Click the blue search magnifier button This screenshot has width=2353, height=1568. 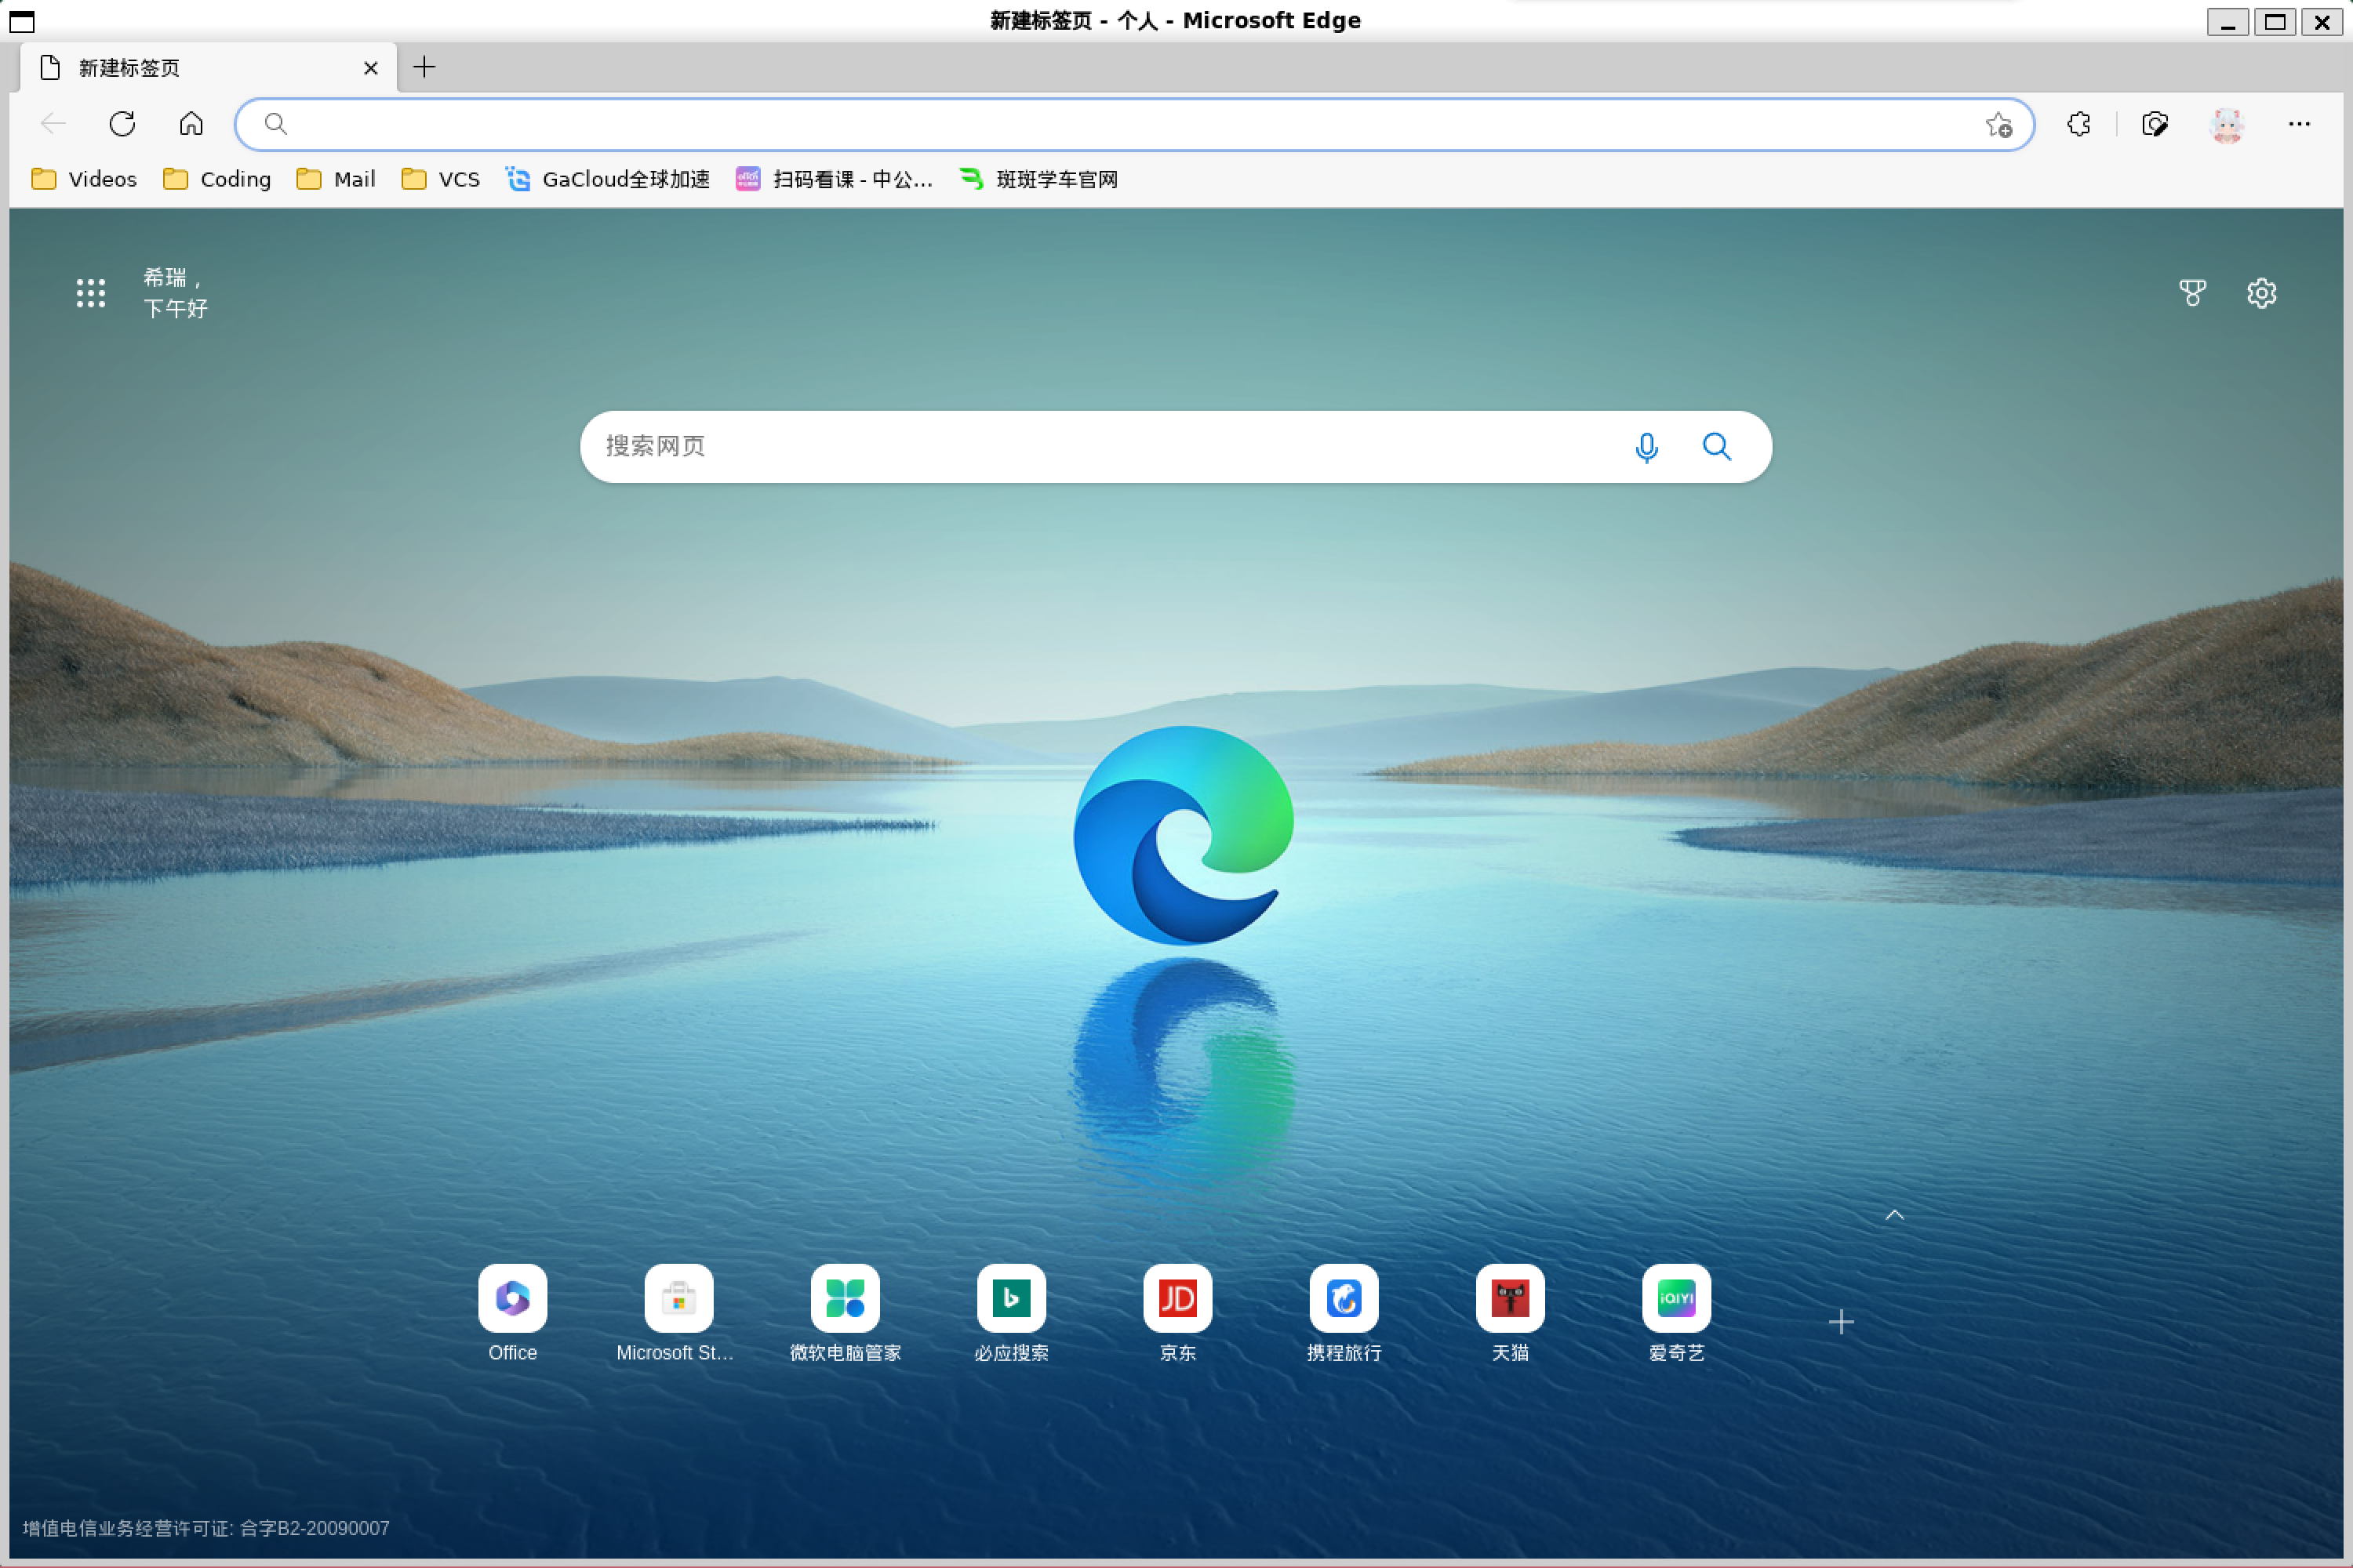tap(1717, 447)
